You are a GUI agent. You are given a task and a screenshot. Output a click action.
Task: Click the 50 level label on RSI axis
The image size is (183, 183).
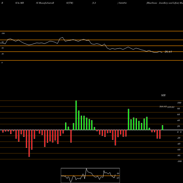pyautogui.click(x=3, y=48)
